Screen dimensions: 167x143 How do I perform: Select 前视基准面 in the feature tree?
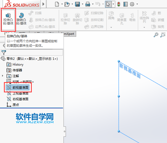click(20, 87)
